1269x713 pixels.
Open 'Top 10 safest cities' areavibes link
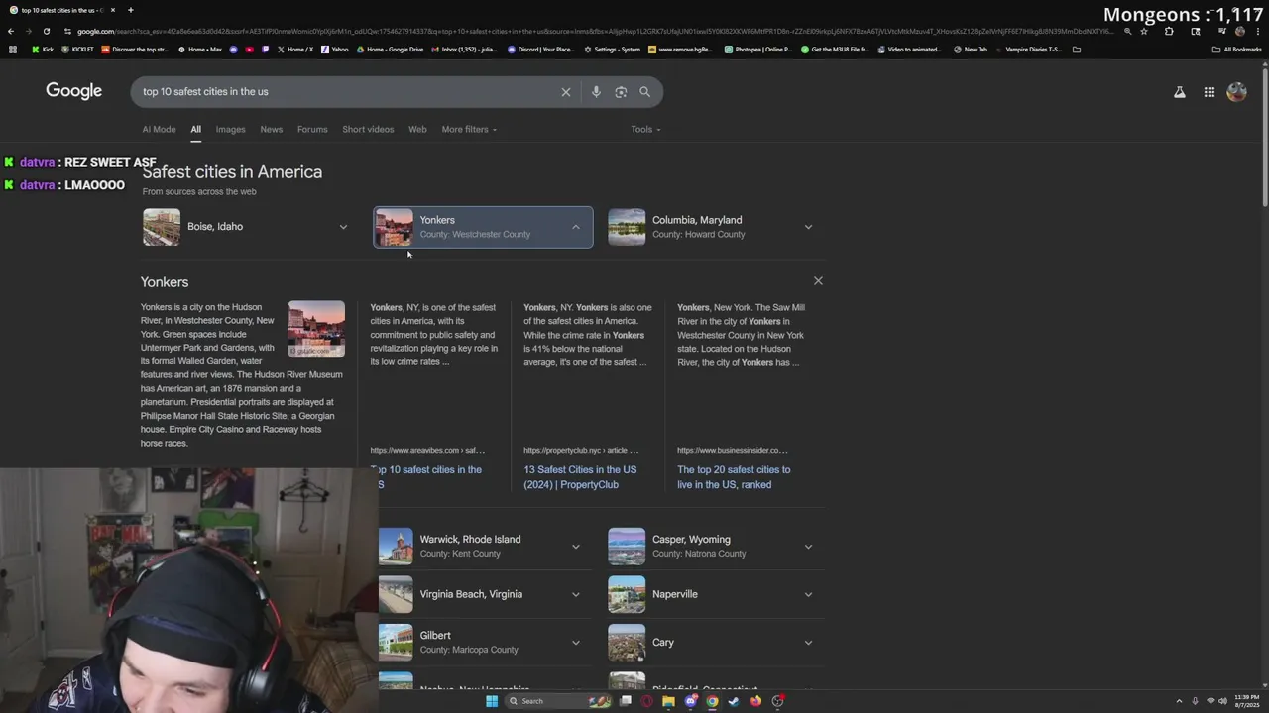426,477
